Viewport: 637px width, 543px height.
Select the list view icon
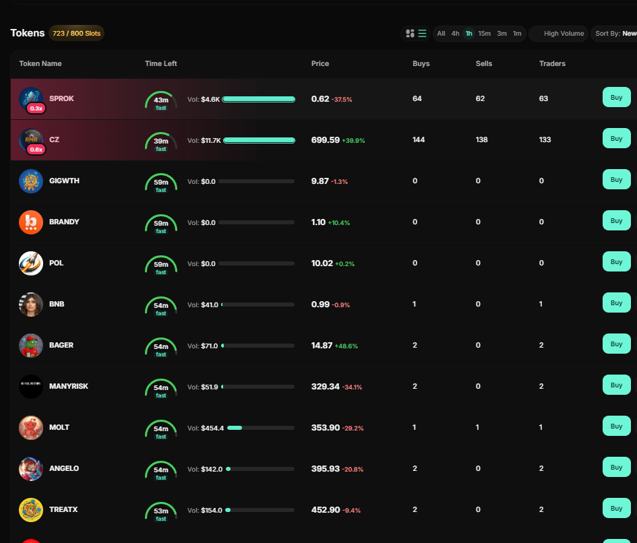tap(423, 33)
